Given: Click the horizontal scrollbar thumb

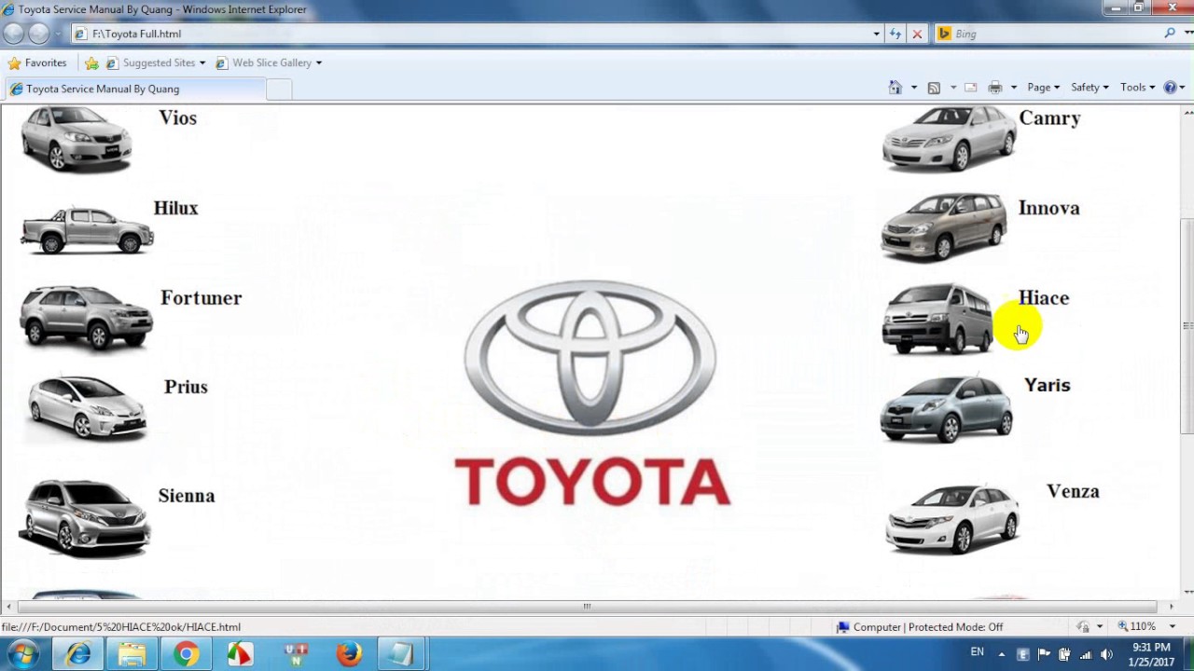Looking at the screenshot, I should tap(586, 606).
